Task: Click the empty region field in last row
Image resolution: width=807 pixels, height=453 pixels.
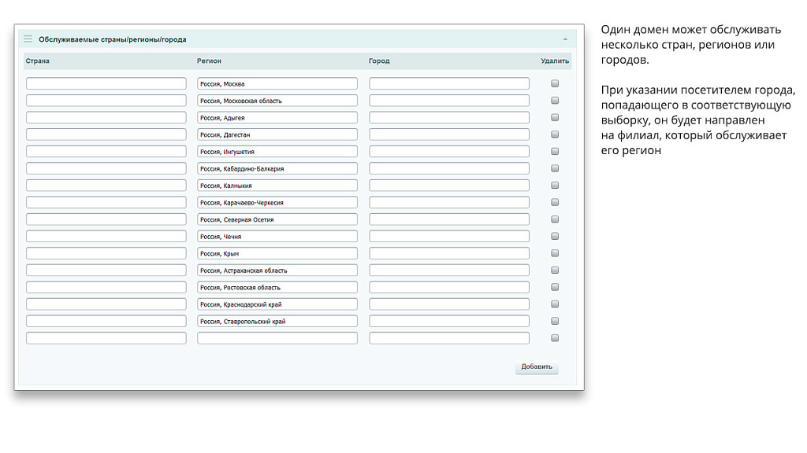Action: tap(277, 338)
